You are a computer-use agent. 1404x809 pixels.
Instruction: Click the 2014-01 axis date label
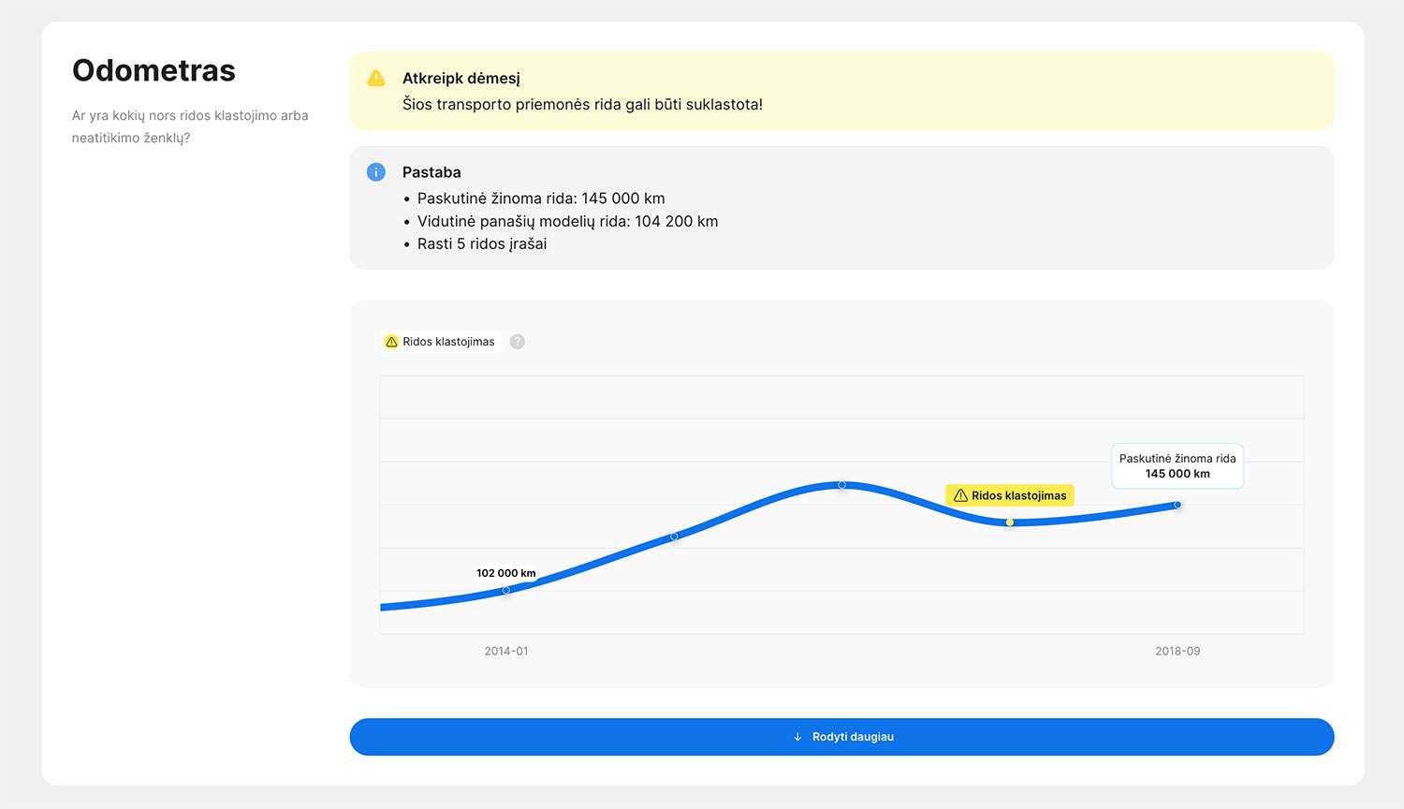(506, 651)
